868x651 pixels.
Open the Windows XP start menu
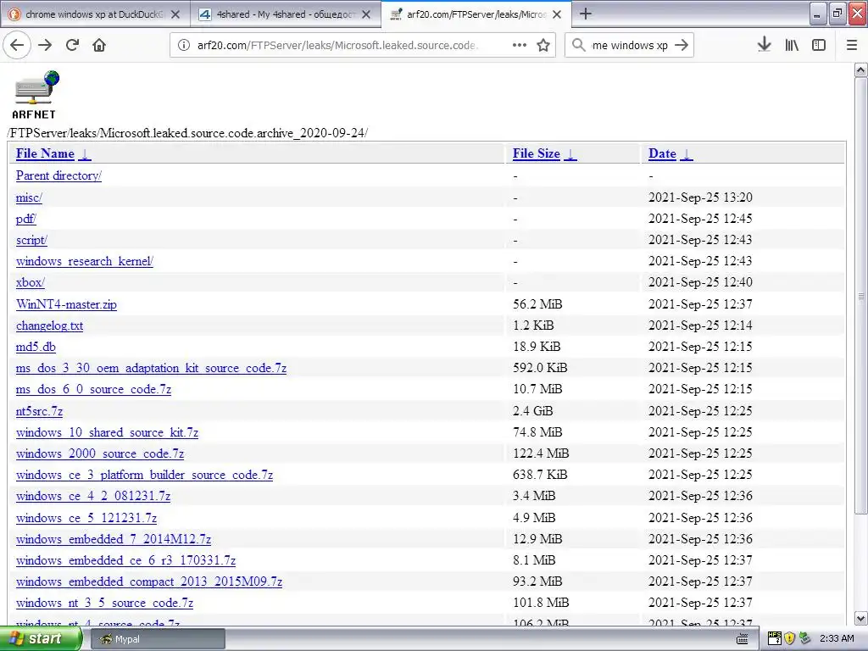41,638
